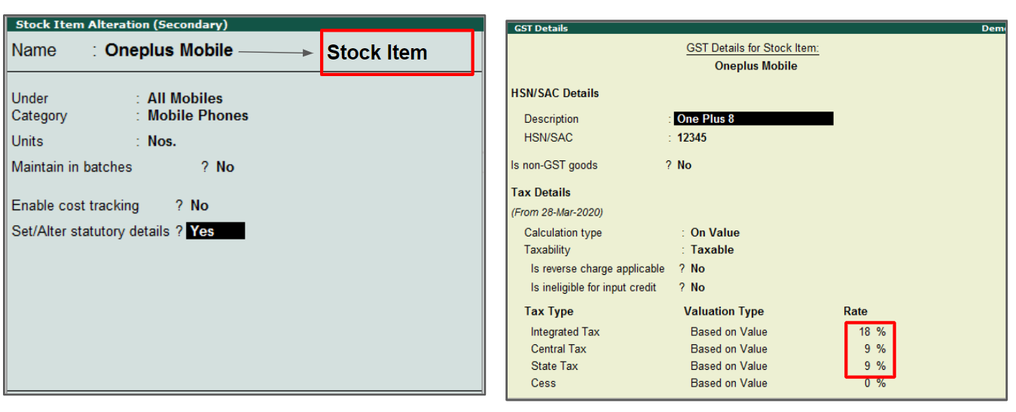Screen dimensions: 1016x412
Task: Click the Units label
Action: pos(28,141)
